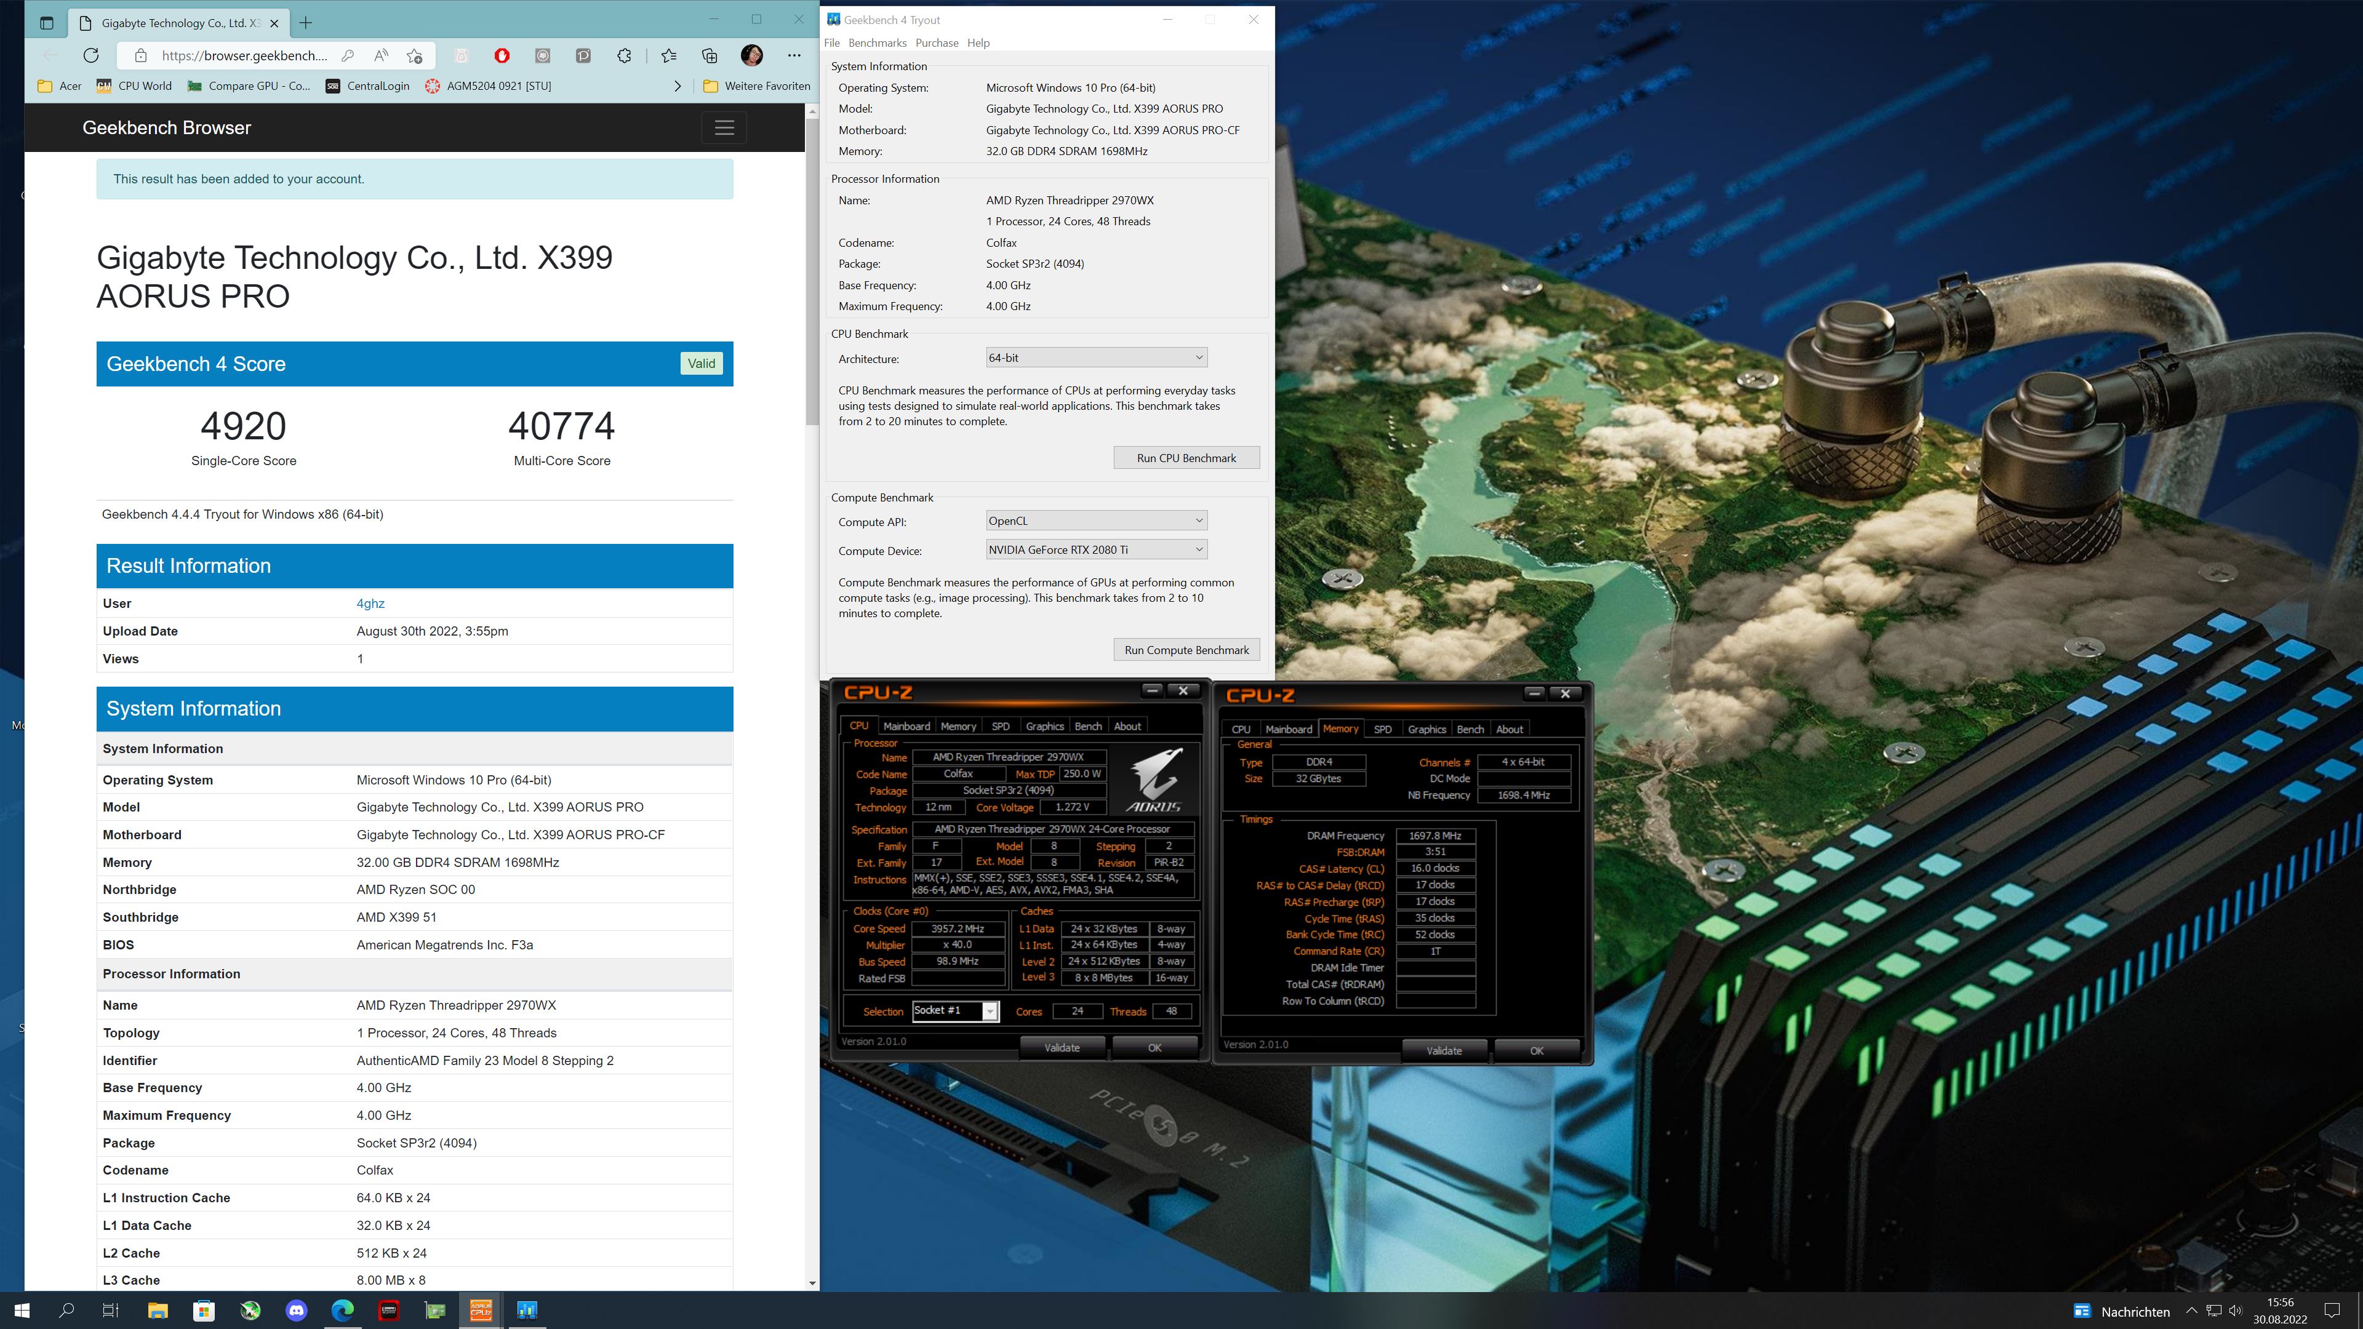Open File Explorer from taskbar
Screen dimensions: 2363x1329
click(158, 1311)
